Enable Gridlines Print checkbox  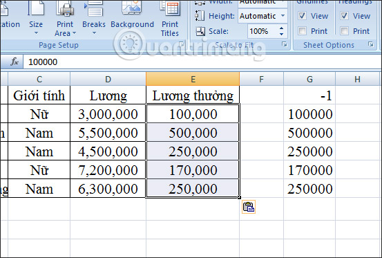(302, 31)
